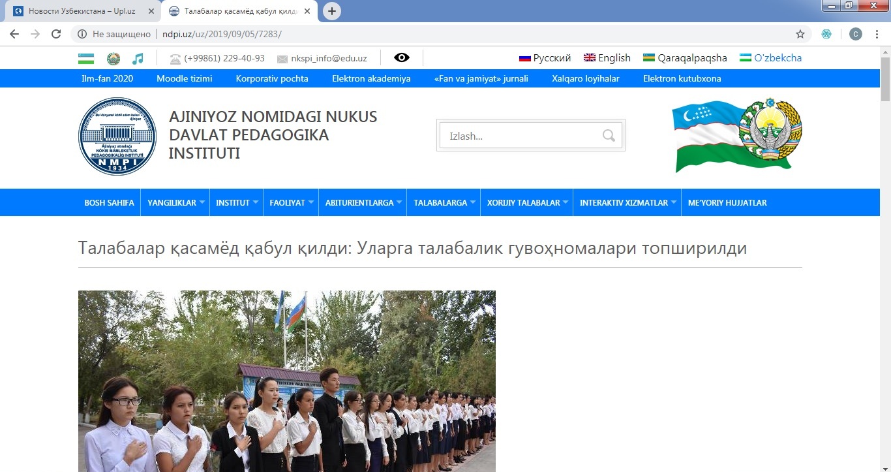Click the page vertical scrollbar
This screenshot has height=472, width=891.
[x=885, y=261]
